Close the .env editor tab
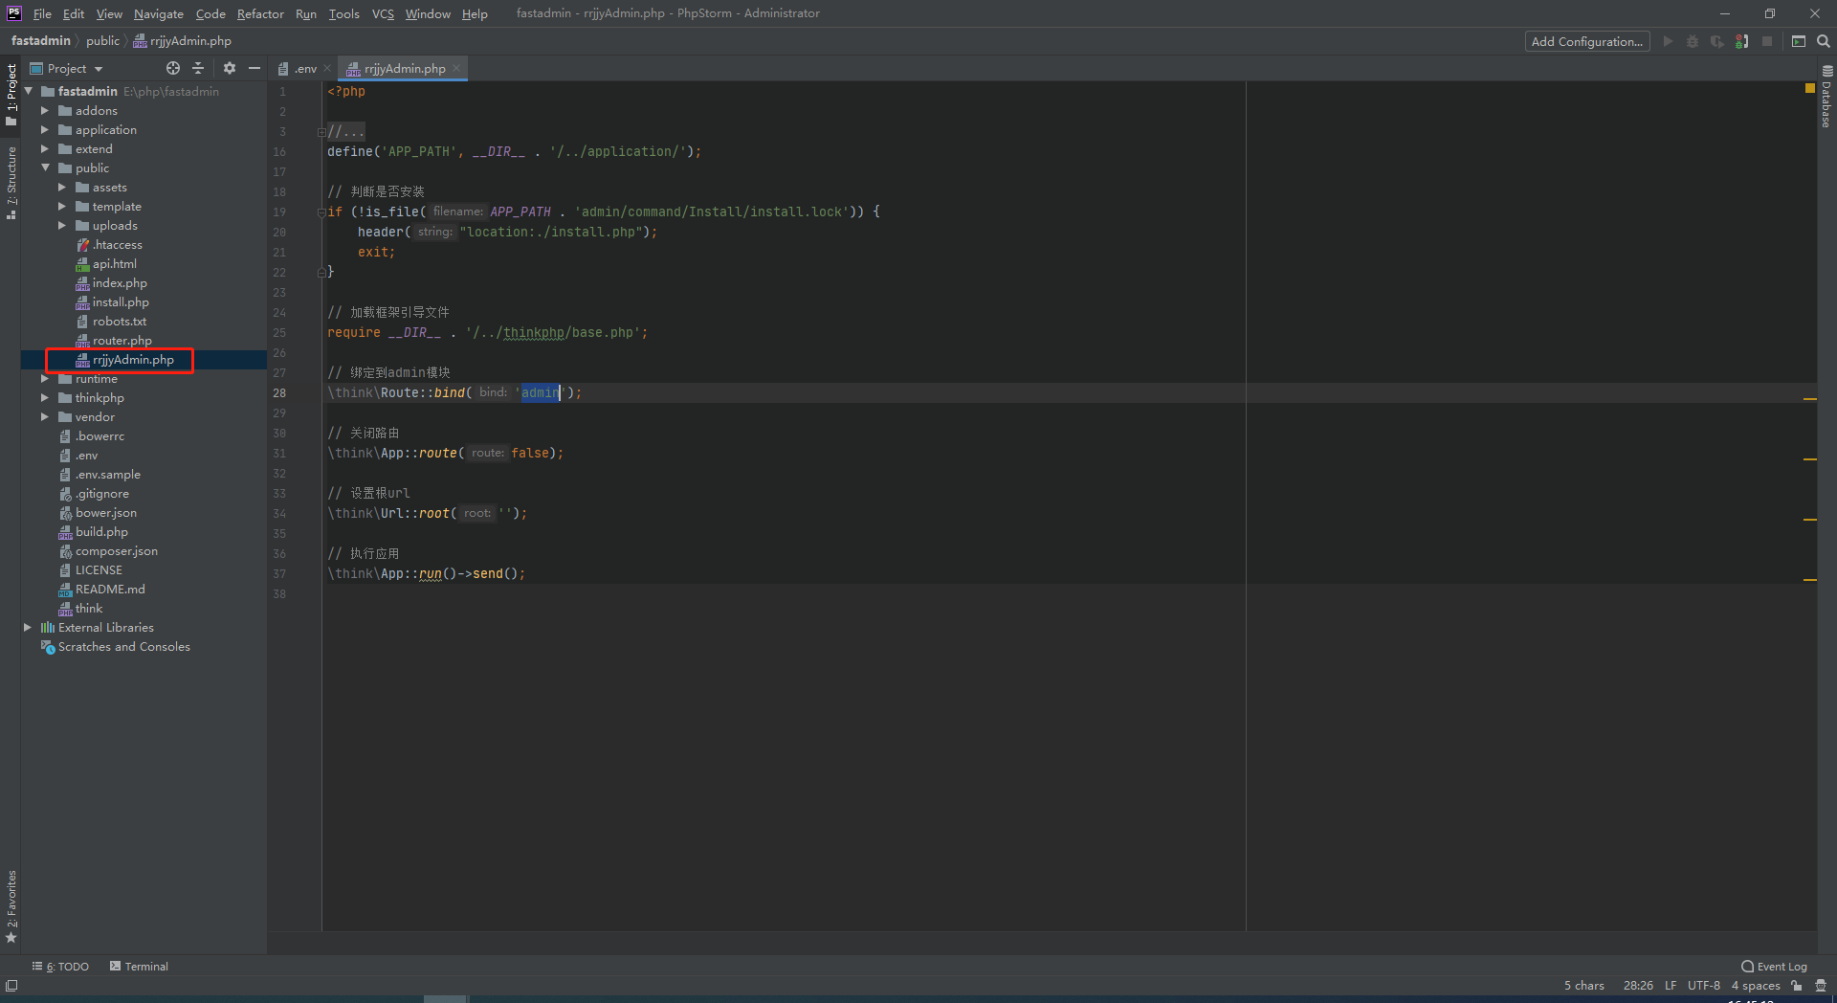This screenshot has width=1837, height=1003. pos(327,68)
